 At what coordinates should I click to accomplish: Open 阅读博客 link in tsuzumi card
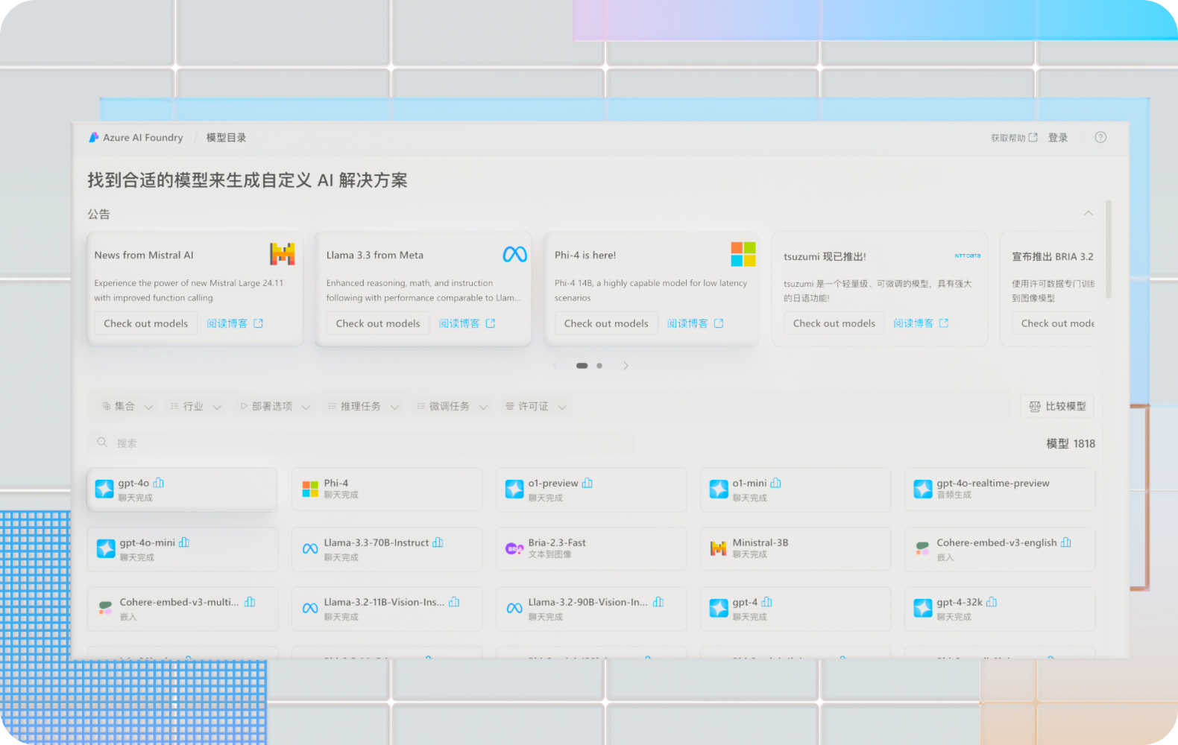point(921,323)
